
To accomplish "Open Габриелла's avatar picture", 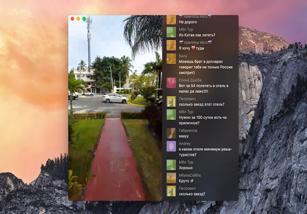I will pyautogui.click(x=171, y=133).
